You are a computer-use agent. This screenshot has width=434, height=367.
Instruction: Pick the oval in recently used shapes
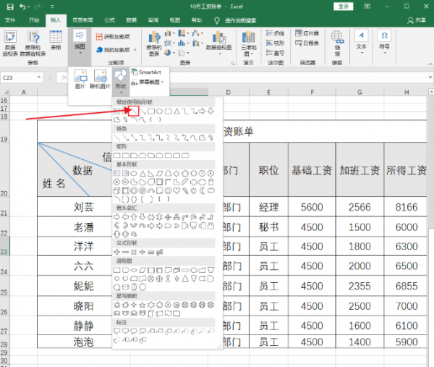[159, 111]
